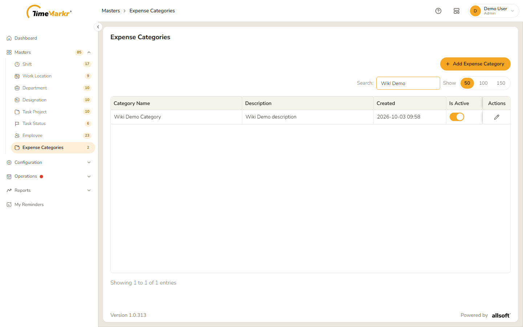Select Expense Categories in sidebar
523x327 pixels.
pos(53,148)
